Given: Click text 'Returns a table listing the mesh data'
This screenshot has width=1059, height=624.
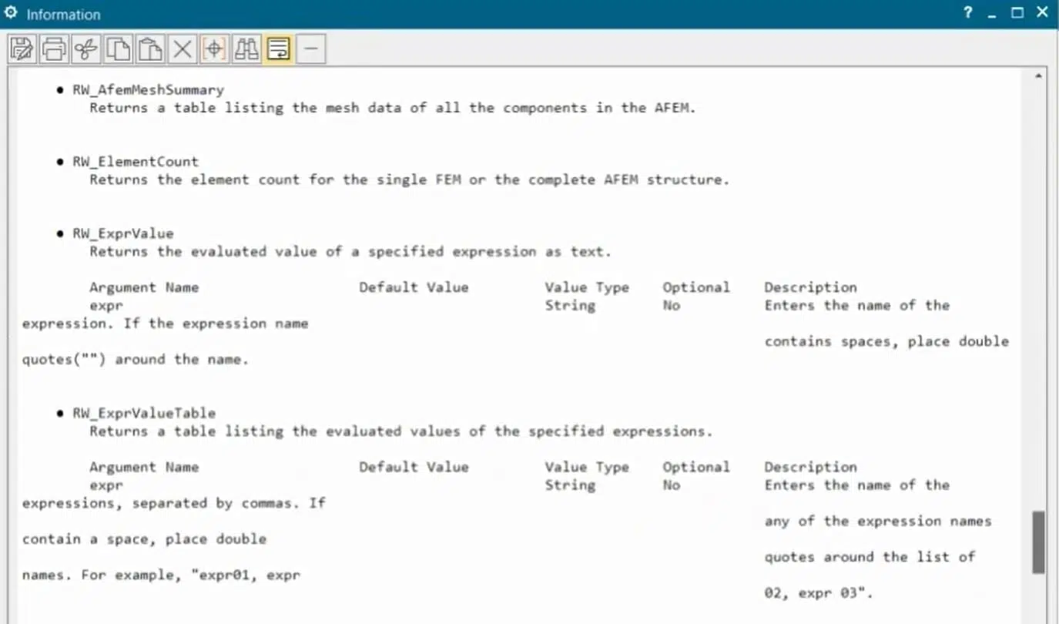Looking at the screenshot, I should pyautogui.click(x=246, y=108).
